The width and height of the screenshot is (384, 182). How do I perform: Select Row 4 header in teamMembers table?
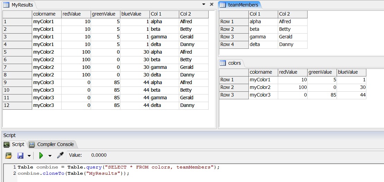(x=234, y=45)
